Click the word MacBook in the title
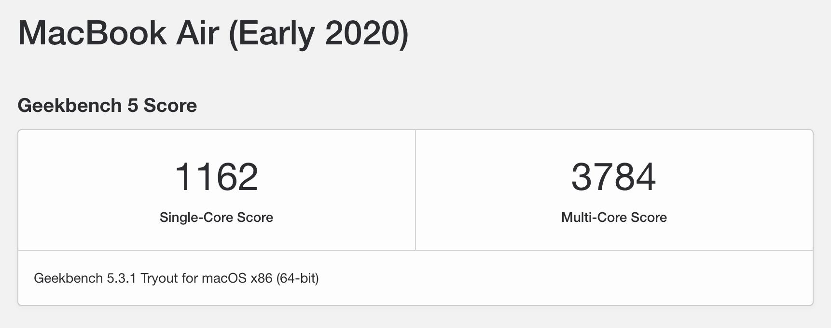Viewport: 831px width, 328px height. (92, 33)
